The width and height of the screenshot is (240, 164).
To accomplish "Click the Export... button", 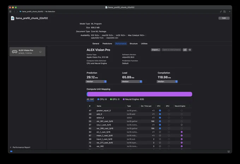I will point(156,50).
